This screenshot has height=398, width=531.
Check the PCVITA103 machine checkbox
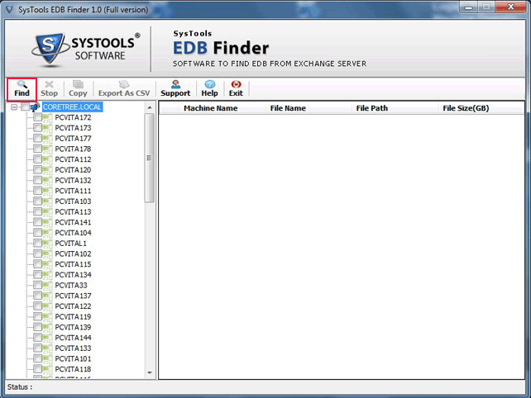pyautogui.click(x=37, y=201)
